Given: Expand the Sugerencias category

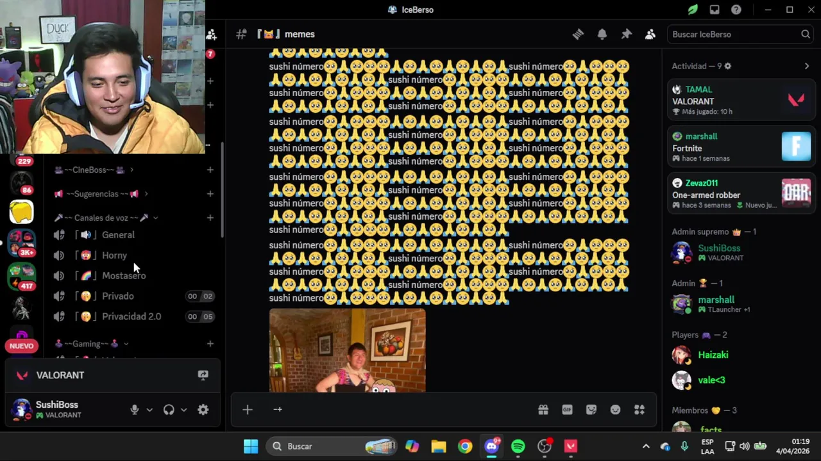Looking at the screenshot, I should [x=101, y=194].
